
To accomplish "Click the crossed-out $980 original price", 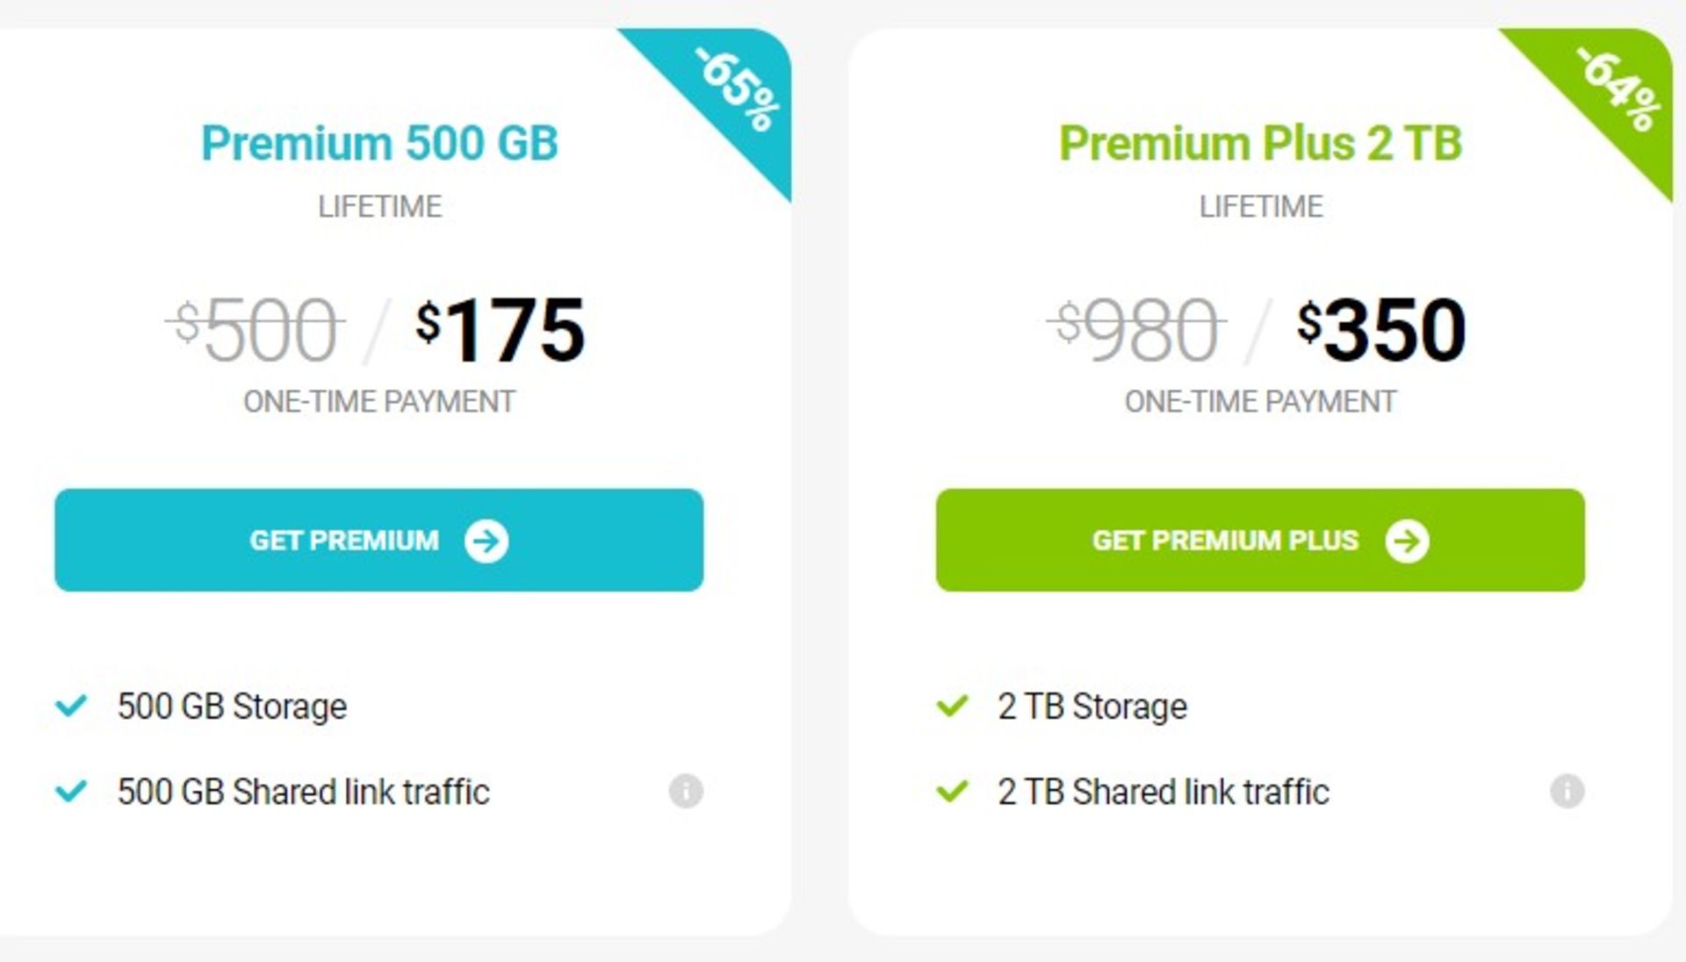I will click(x=1136, y=329).
